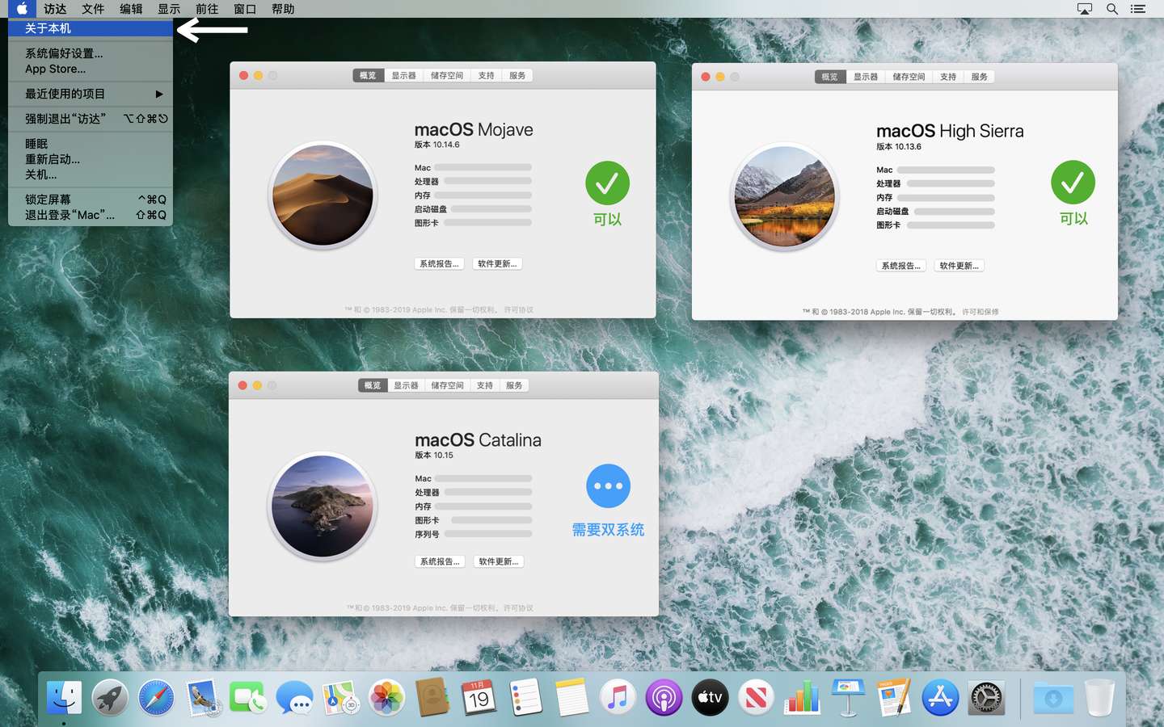
Task: Open App Store icon in Dock
Action: (940, 697)
